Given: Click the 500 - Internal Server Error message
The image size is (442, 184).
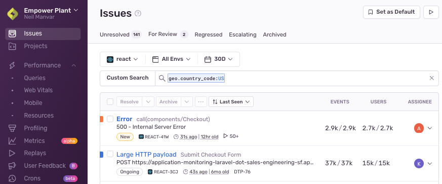Looking at the screenshot, I should [151, 127].
